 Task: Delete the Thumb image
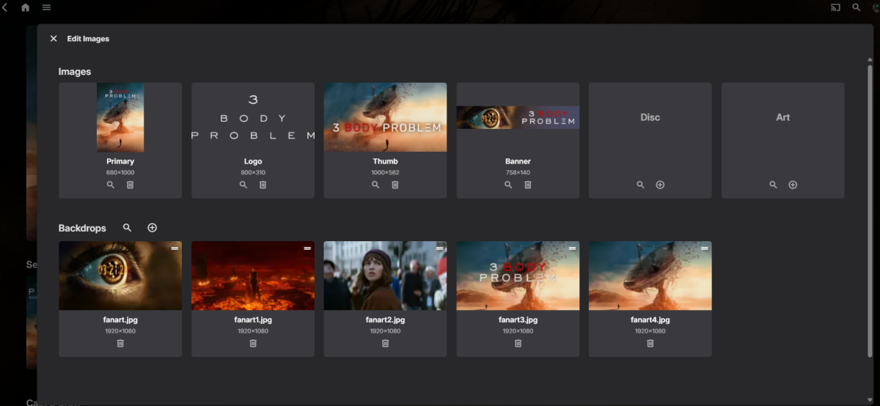tap(395, 185)
